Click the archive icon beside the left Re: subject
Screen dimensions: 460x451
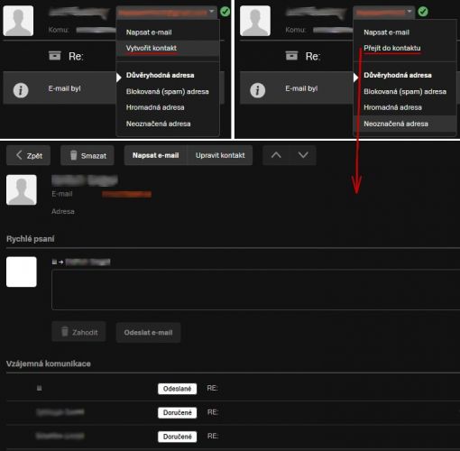tap(54, 56)
